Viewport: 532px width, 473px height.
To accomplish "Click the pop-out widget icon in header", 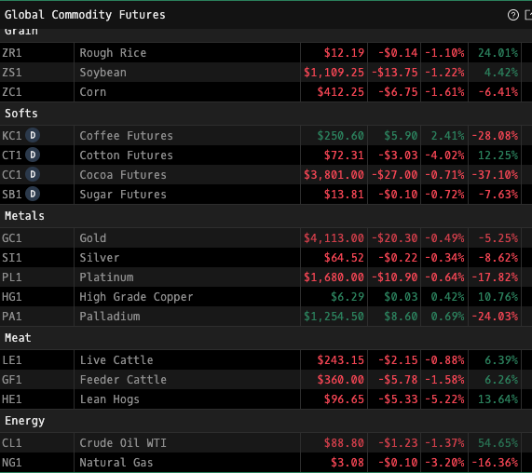I will 528,15.
